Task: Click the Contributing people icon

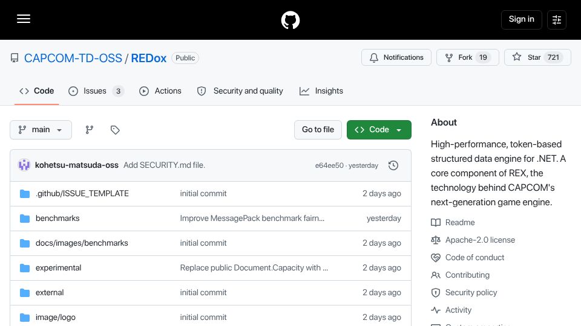Action: point(436,275)
